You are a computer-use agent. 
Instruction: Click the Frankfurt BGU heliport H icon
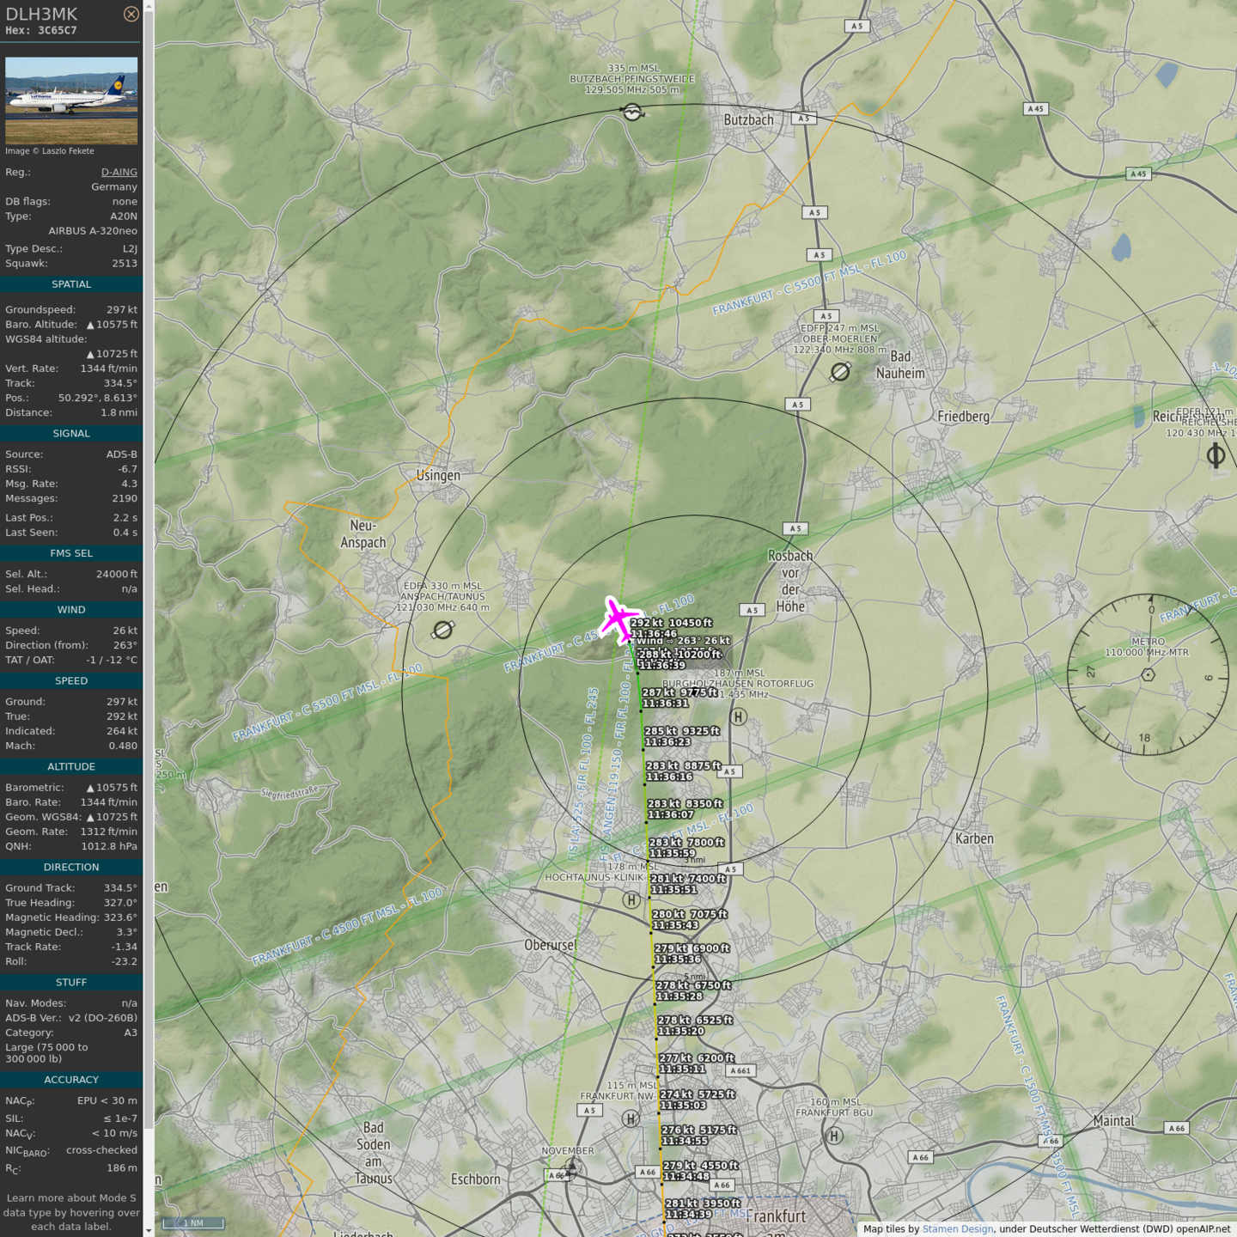[833, 1136]
